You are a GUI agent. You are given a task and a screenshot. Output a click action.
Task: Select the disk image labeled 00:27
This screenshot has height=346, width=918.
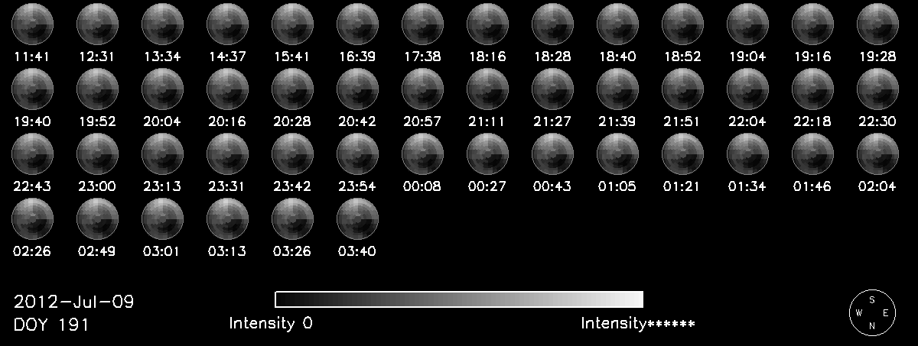click(487, 153)
